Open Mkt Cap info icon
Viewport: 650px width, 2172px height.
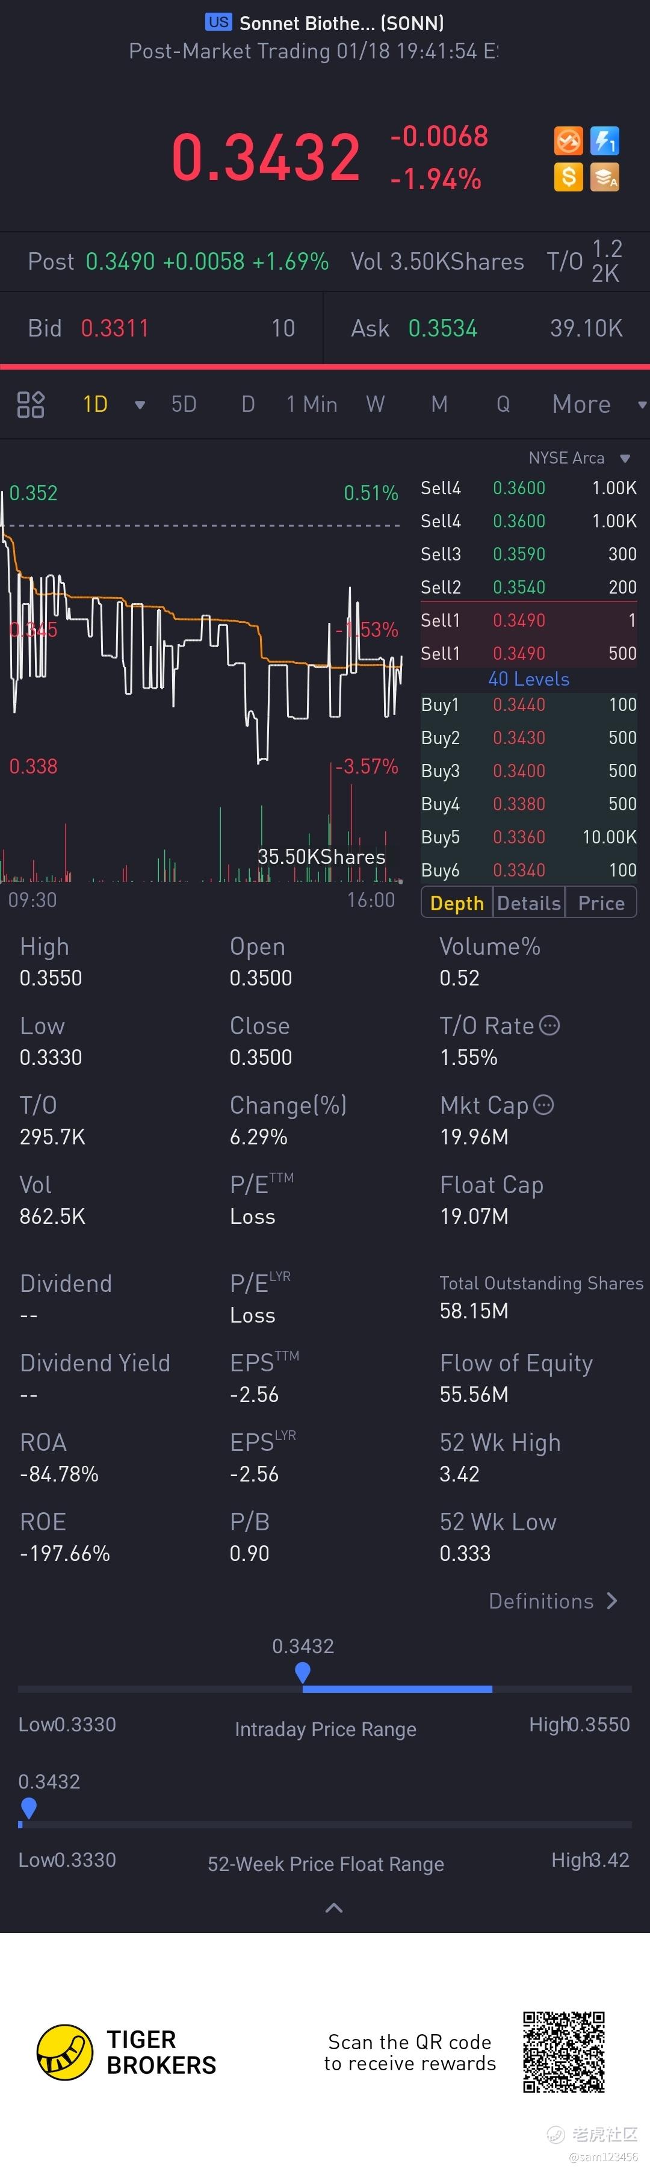click(x=544, y=1105)
